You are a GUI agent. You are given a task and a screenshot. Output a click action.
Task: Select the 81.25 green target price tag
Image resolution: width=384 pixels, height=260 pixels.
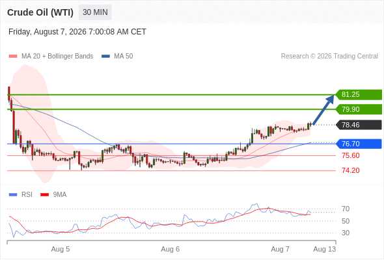[359, 95]
